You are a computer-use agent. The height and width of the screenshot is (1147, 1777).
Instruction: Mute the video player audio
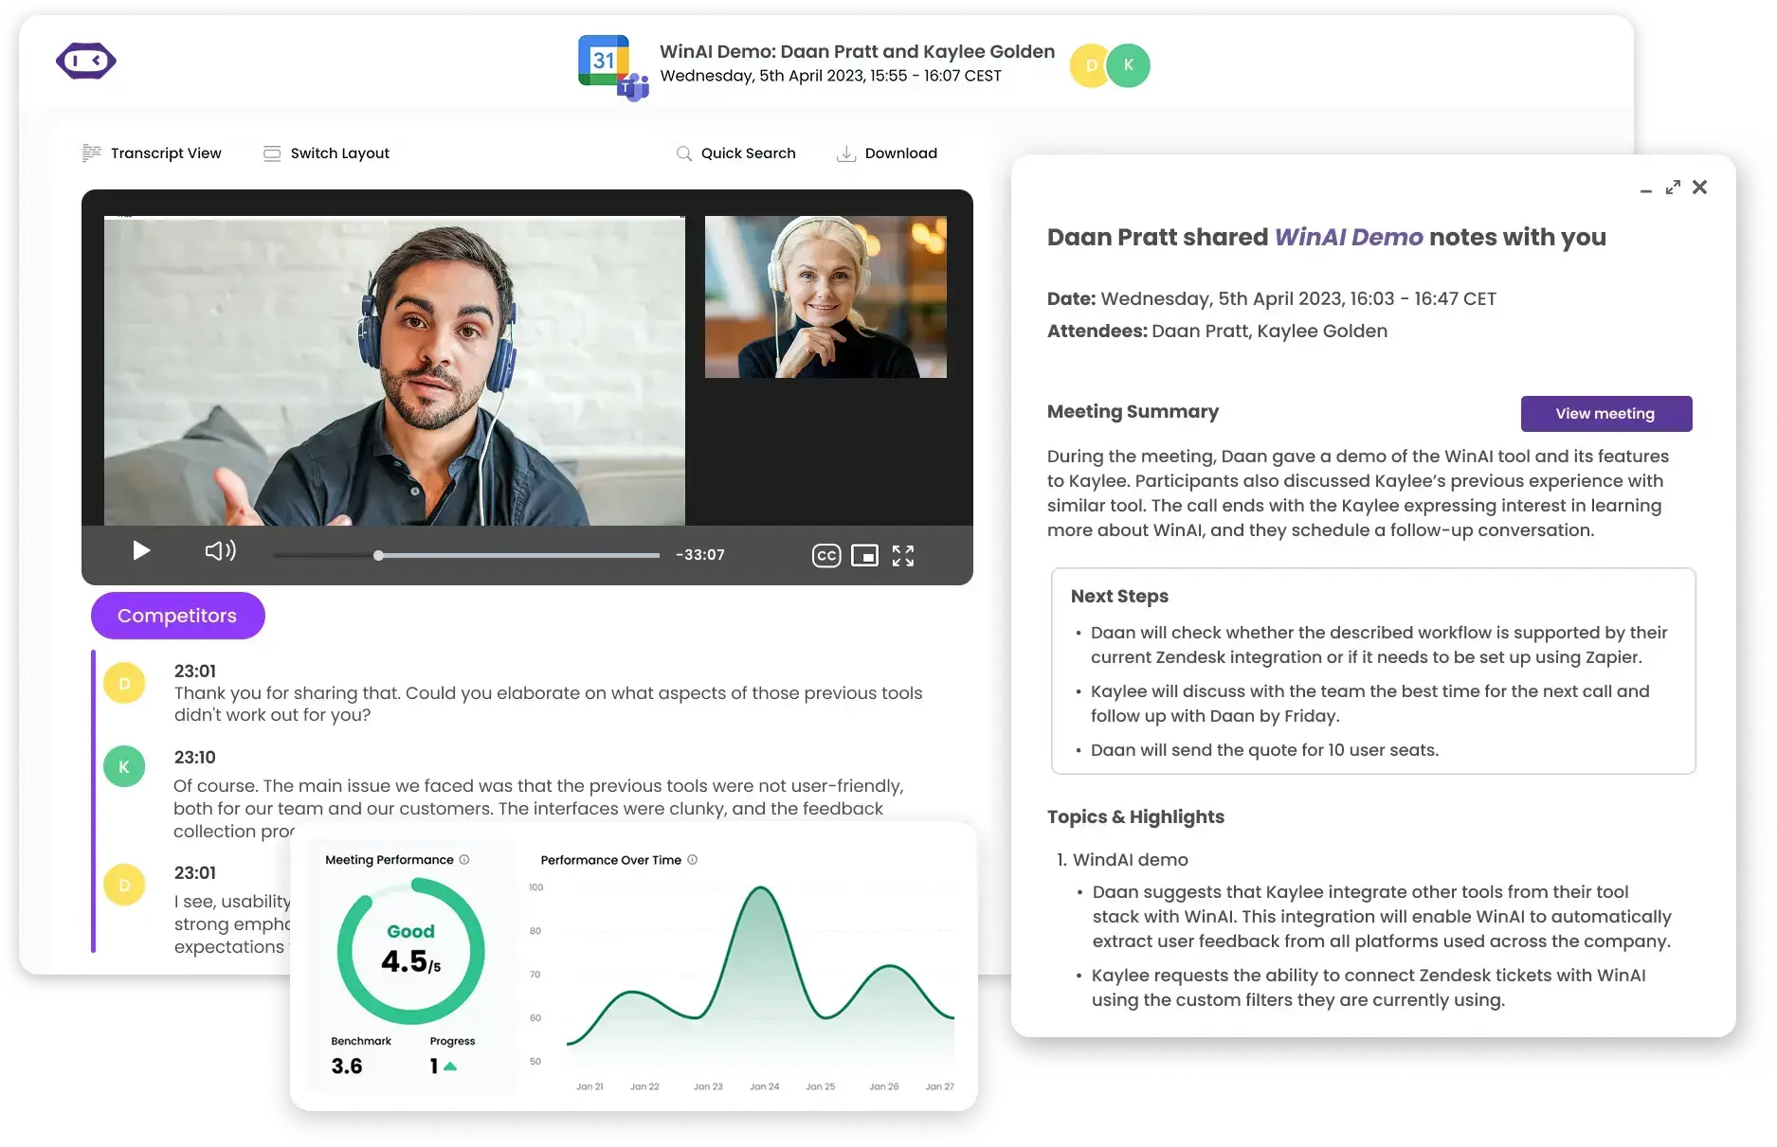coord(220,550)
